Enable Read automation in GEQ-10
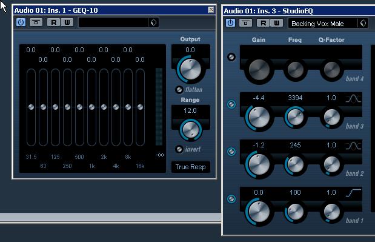 [x=54, y=22]
